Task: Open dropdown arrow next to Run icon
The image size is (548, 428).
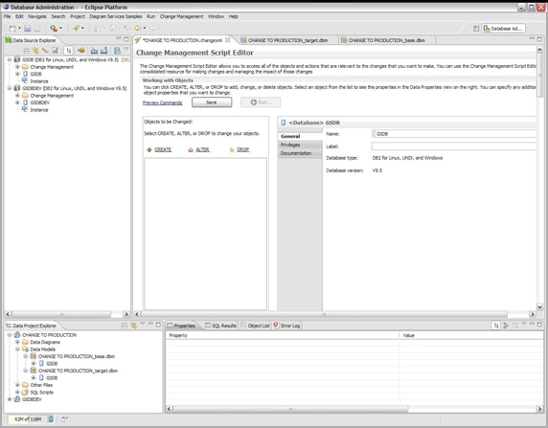Action: (x=60, y=29)
